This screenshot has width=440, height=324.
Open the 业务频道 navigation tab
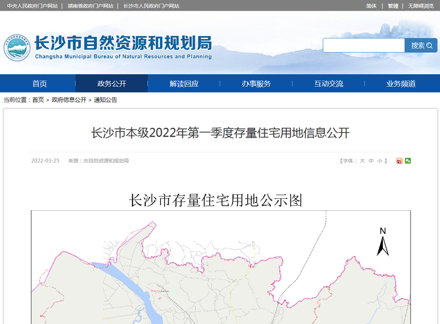pyautogui.click(x=401, y=84)
